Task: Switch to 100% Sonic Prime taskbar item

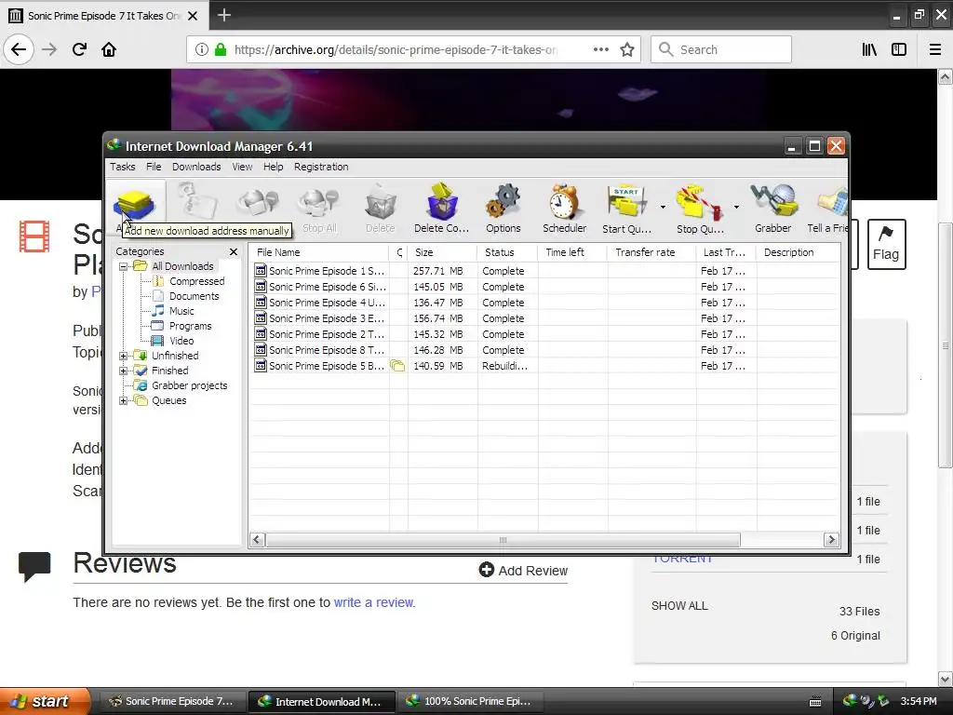Action: 469,701
